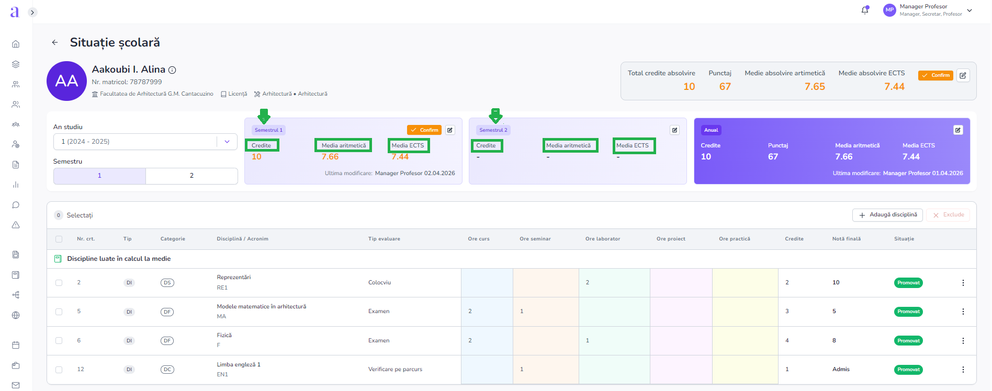Toggle the select-all checkbox in the table header
Image resolution: width=992 pixels, height=391 pixels.
pos(59,239)
